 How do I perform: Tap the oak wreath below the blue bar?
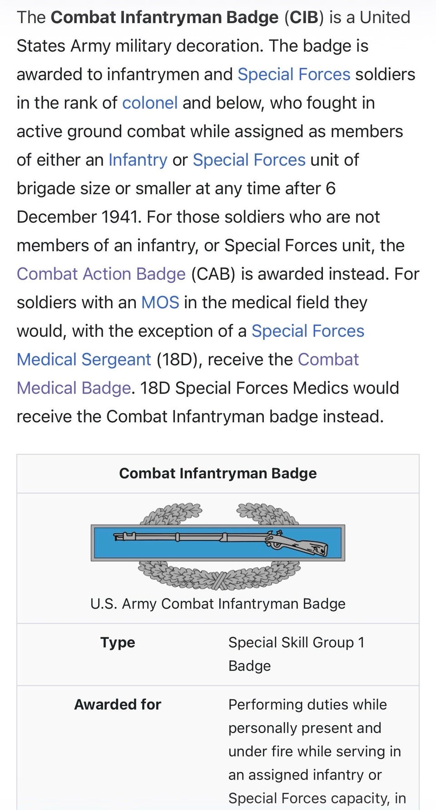[x=218, y=575]
